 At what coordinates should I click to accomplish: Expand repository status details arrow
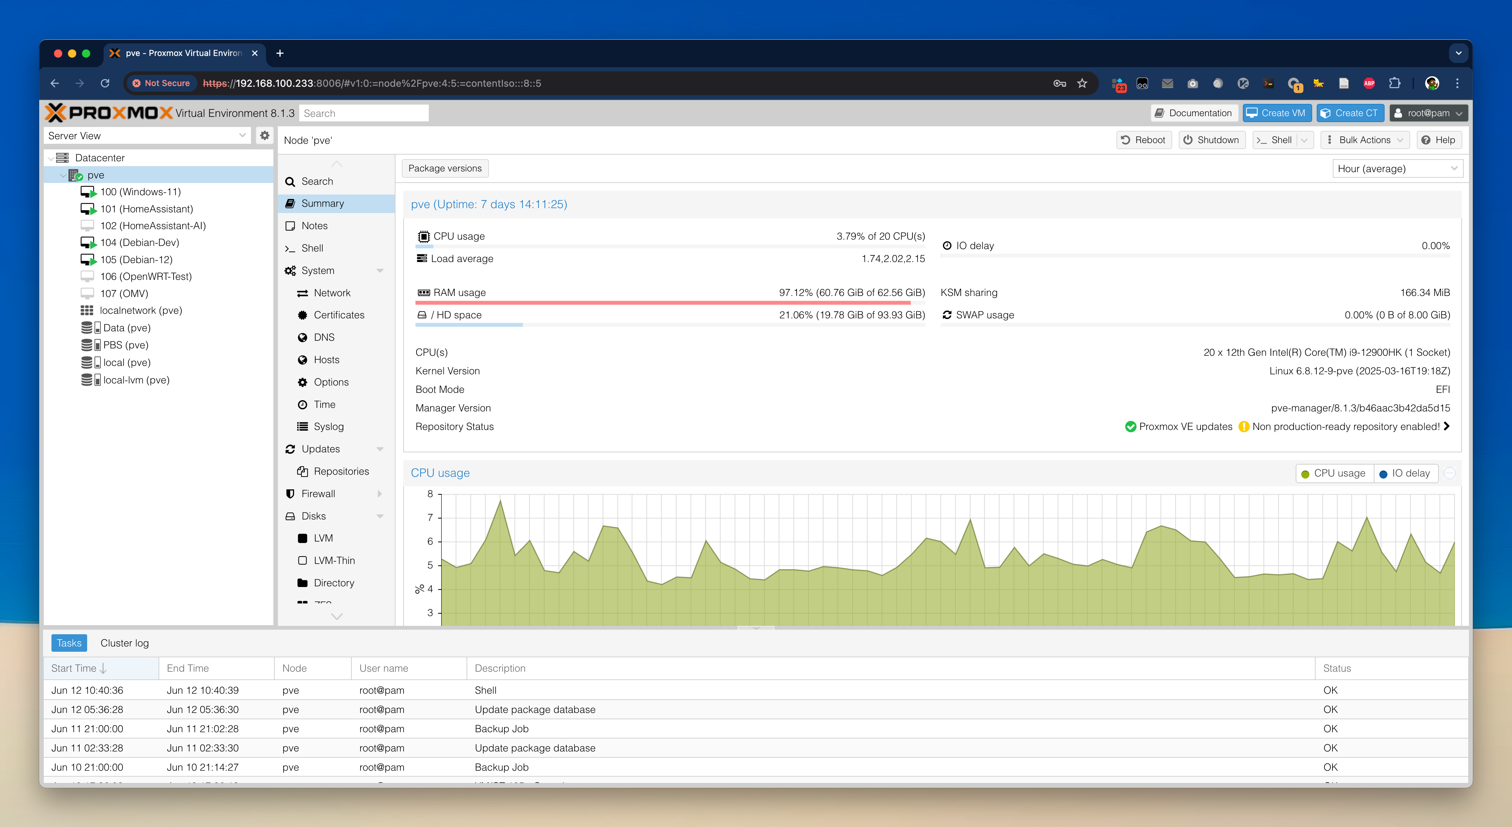(1447, 426)
